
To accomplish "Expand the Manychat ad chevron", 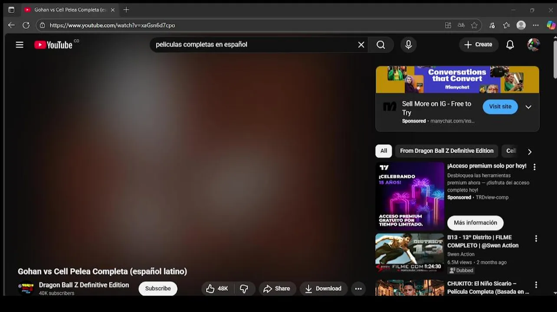I will 528,107.
